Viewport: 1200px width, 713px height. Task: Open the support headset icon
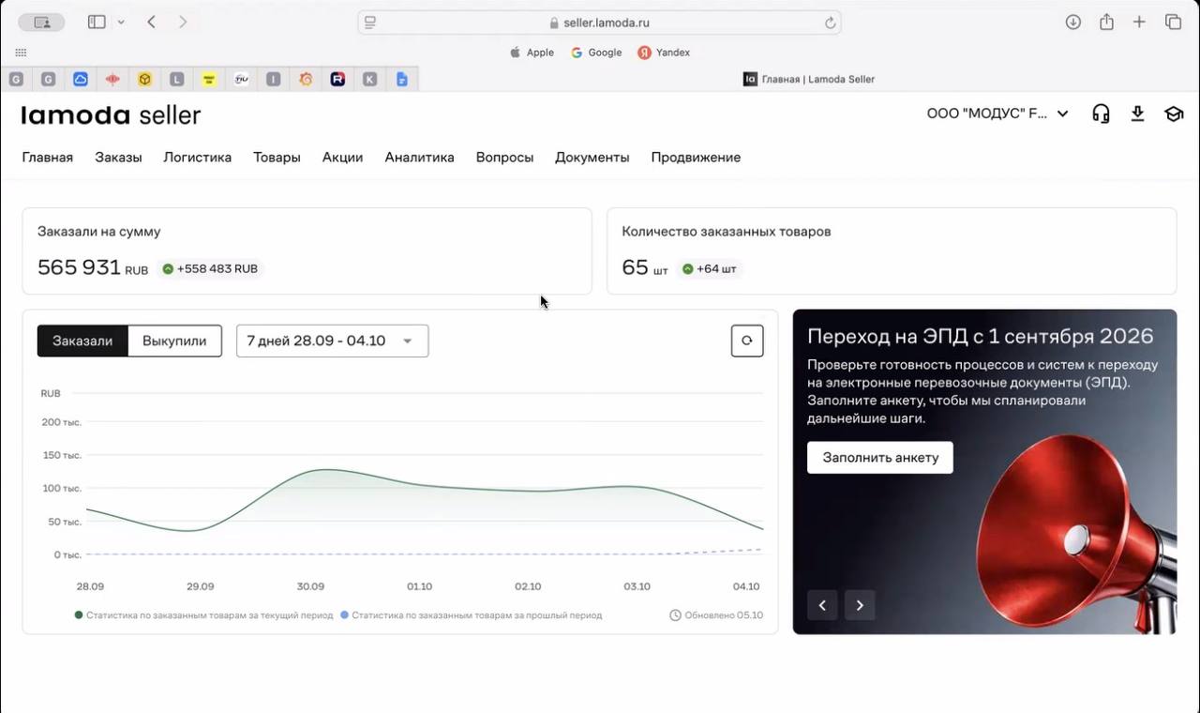tap(1101, 114)
